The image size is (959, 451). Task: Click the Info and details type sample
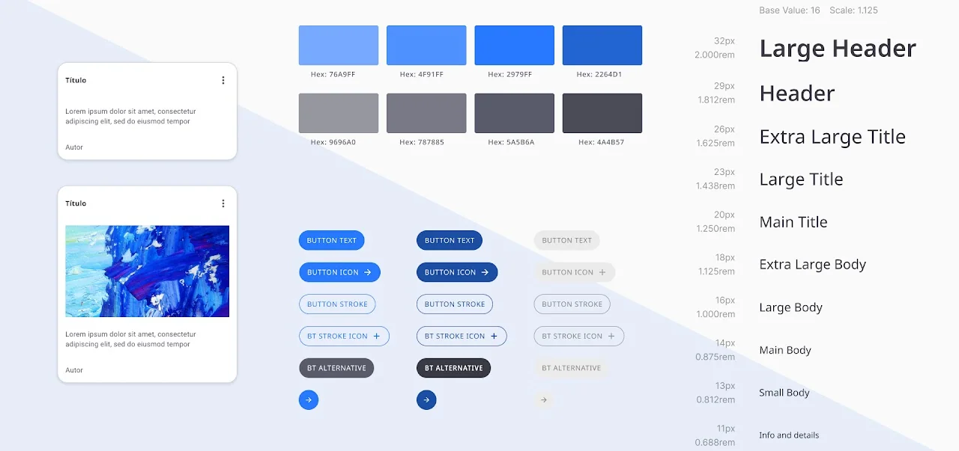point(789,435)
